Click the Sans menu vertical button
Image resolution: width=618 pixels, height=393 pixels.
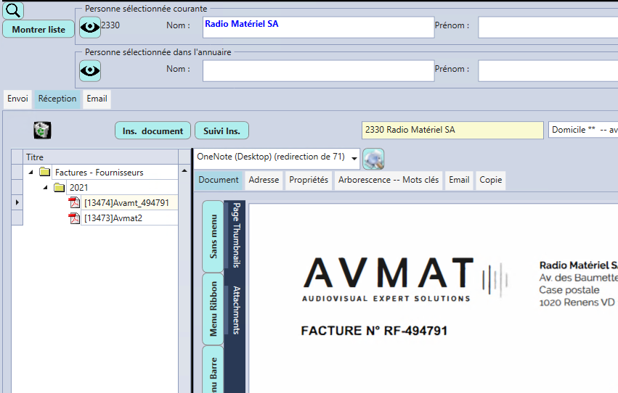tap(214, 236)
